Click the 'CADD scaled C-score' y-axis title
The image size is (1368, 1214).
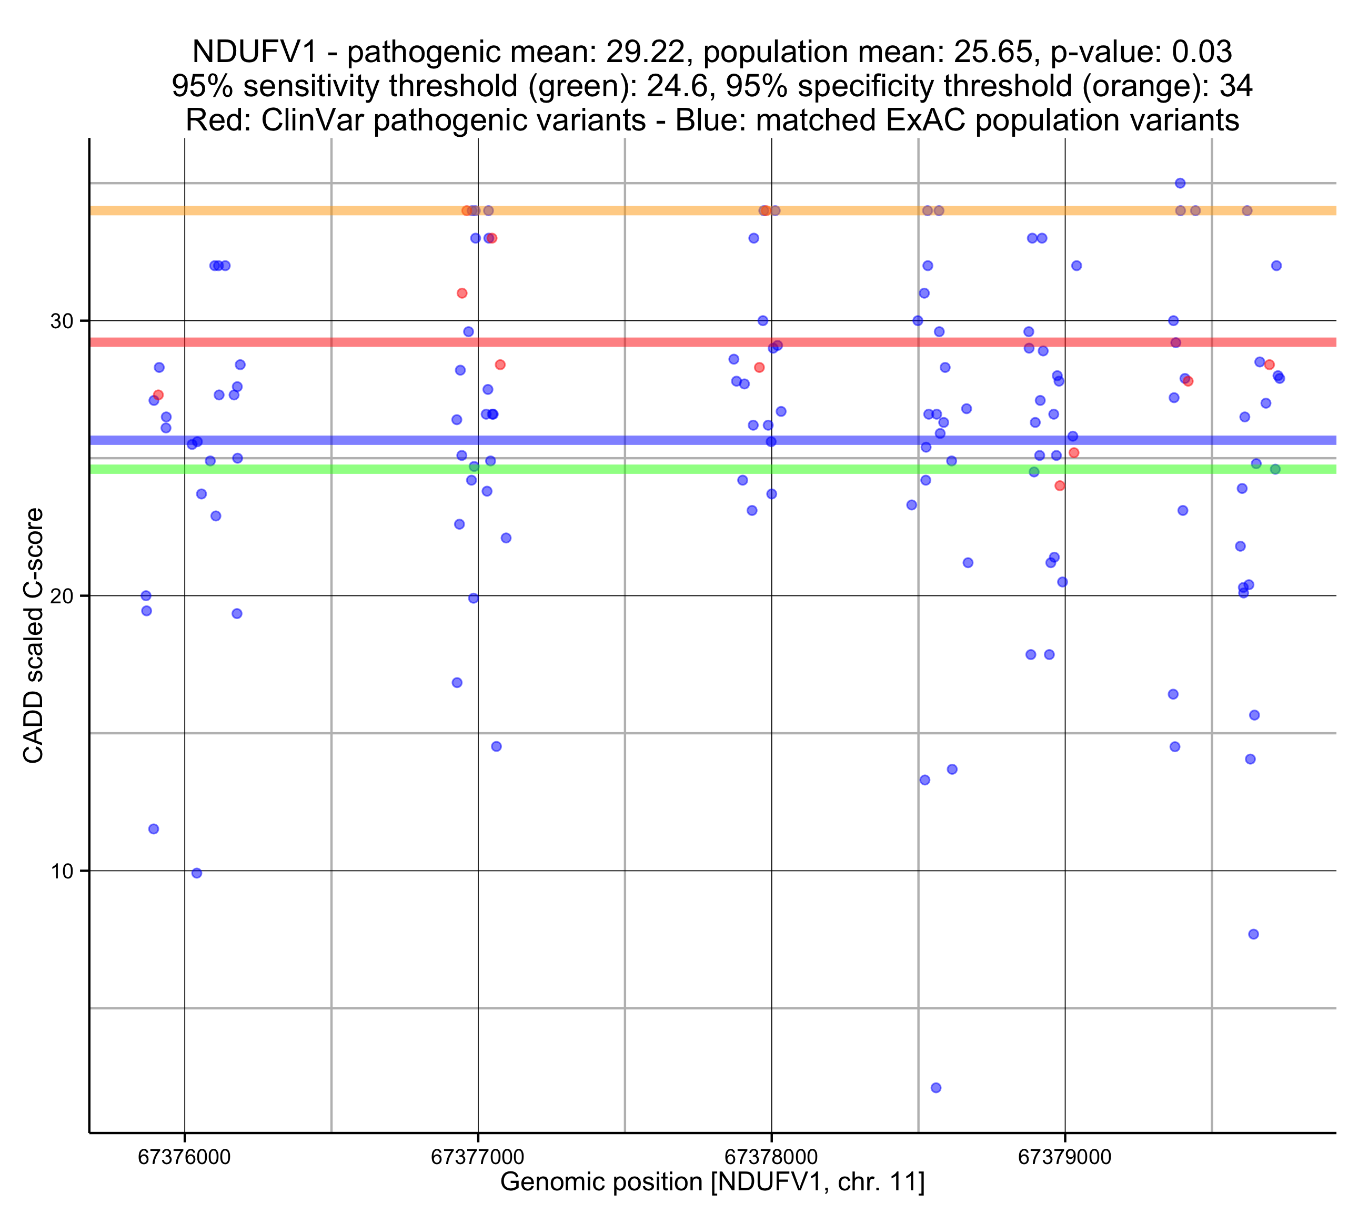point(34,635)
